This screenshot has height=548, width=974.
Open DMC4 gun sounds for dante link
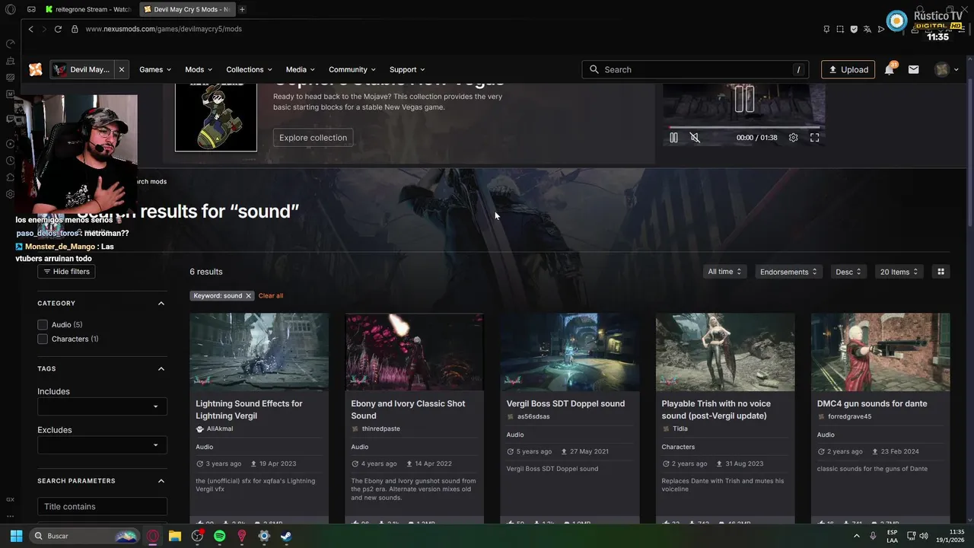(x=872, y=403)
